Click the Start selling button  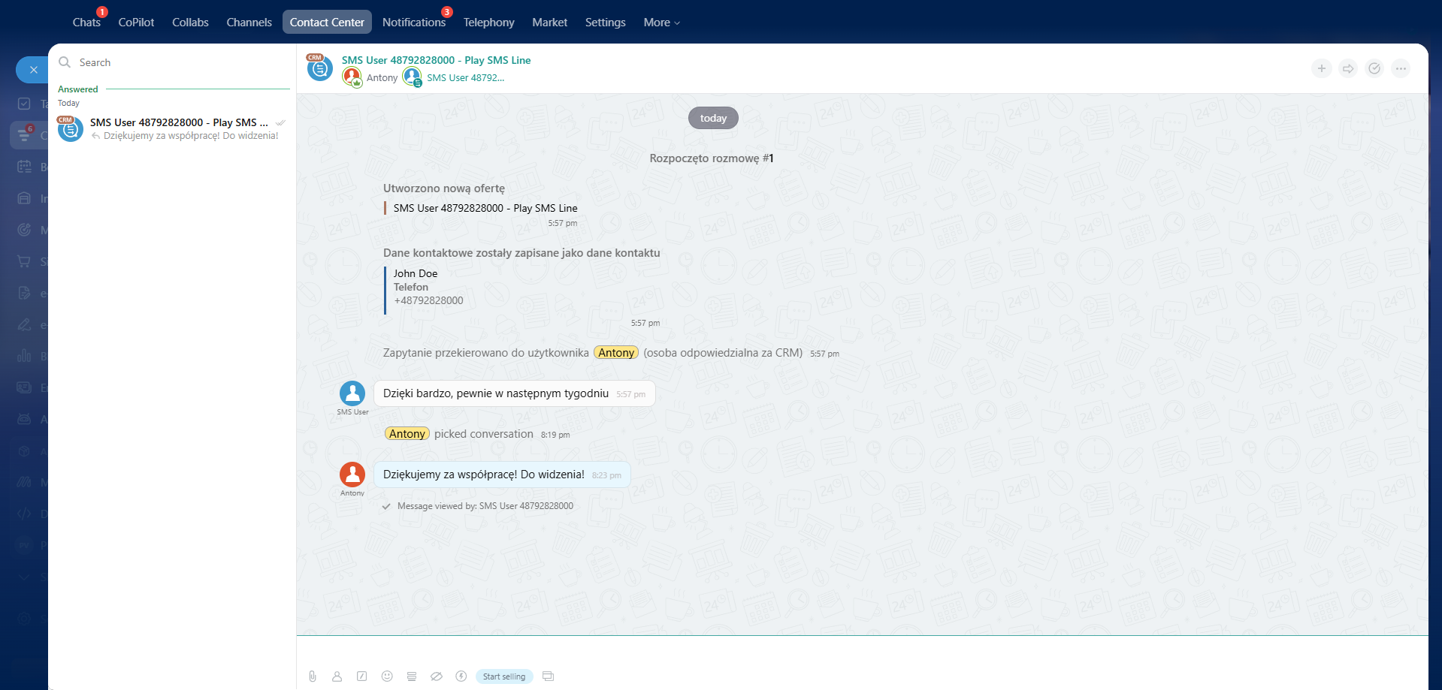tap(504, 676)
